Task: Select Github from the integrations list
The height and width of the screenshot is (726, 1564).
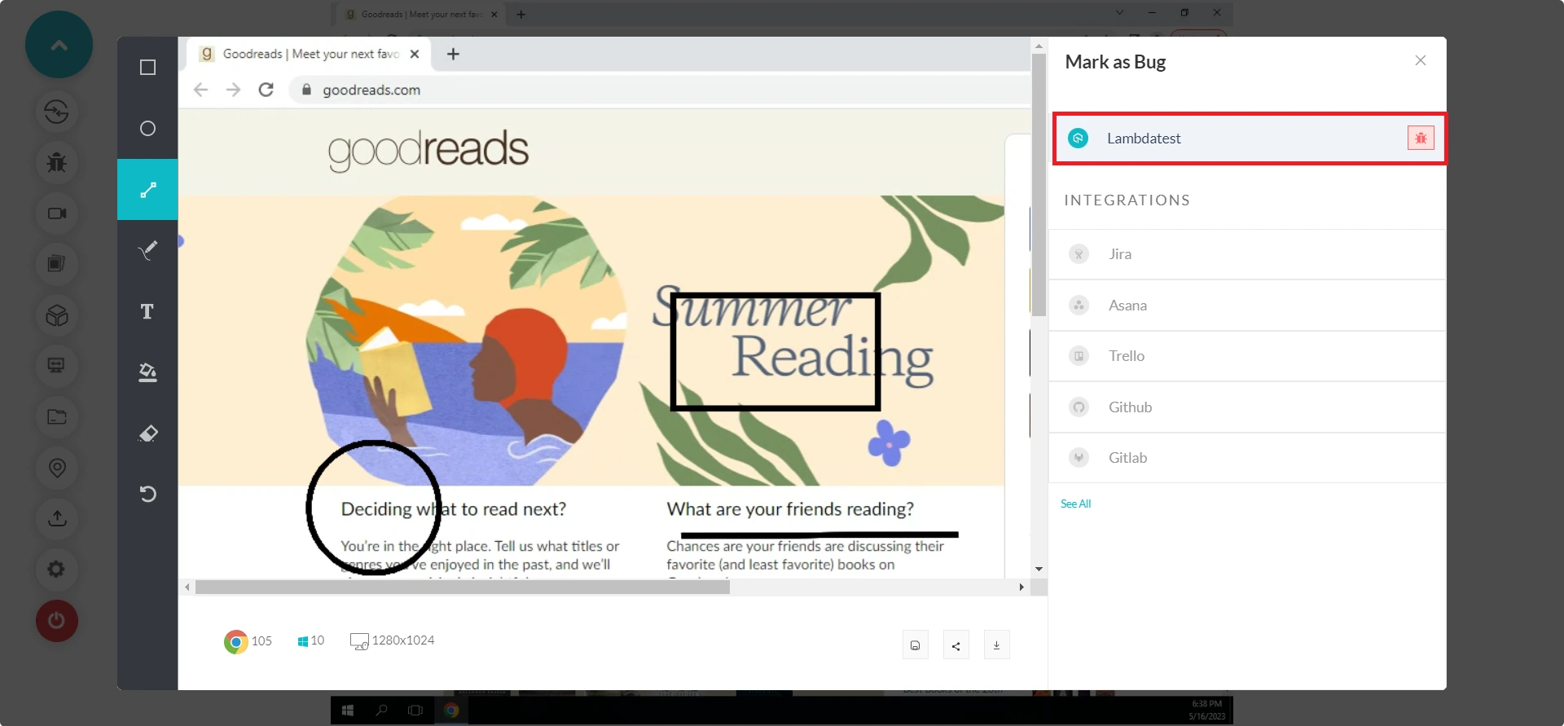Action: (1130, 407)
